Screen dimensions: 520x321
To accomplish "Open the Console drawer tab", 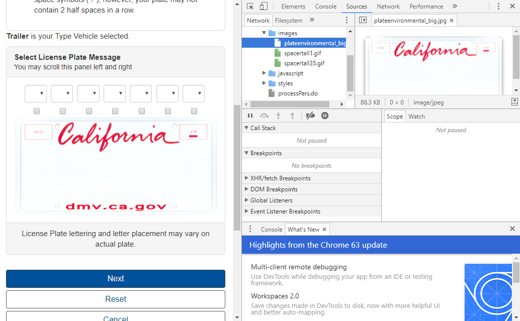I will coord(271,229).
